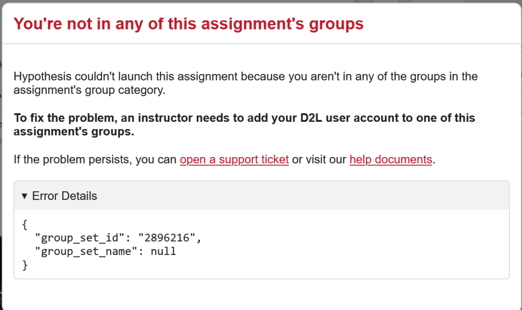522x310 pixels.
Task: Click the opening curly brace in JSON
Action: coord(24,224)
